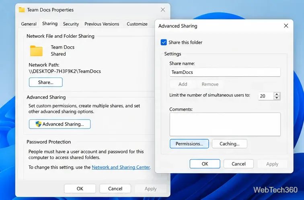This screenshot has height=200, width=304.
Task: Click the Share... button
Action: click(x=46, y=82)
